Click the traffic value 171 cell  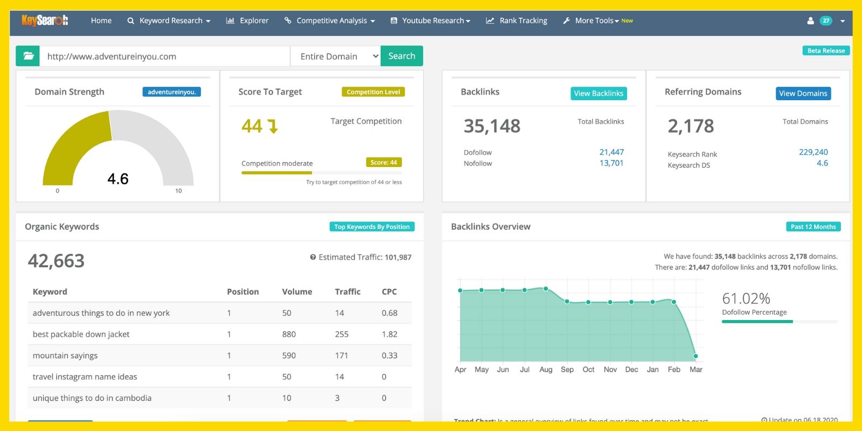click(x=342, y=356)
